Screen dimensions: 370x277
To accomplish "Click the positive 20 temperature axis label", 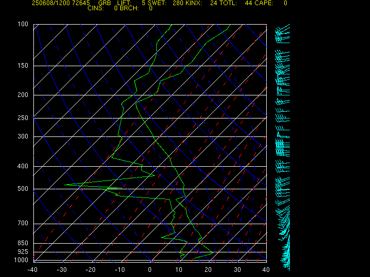I will pyautogui.click(x=208, y=270).
